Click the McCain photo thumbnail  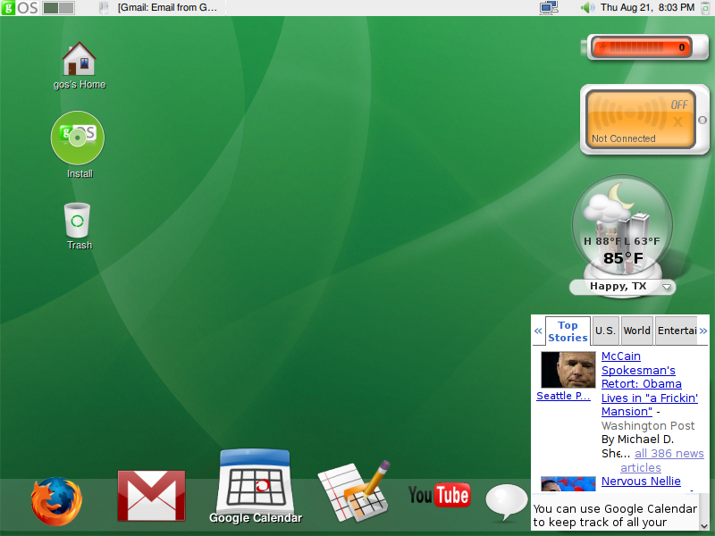(568, 369)
